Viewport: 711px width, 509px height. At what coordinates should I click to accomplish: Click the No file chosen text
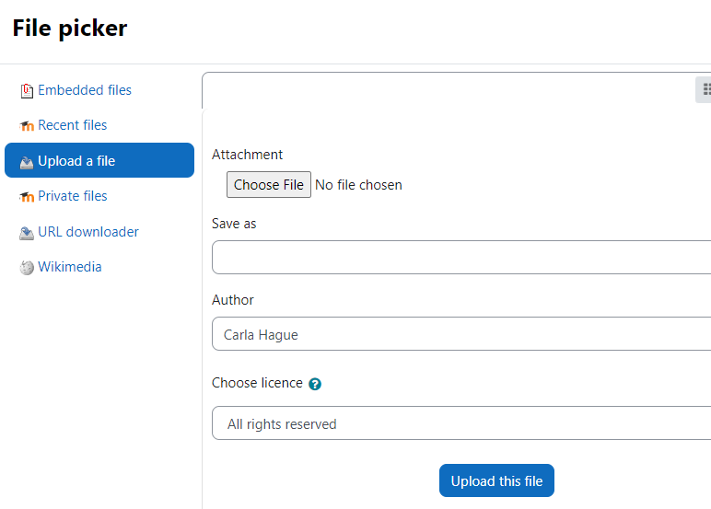point(358,185)
